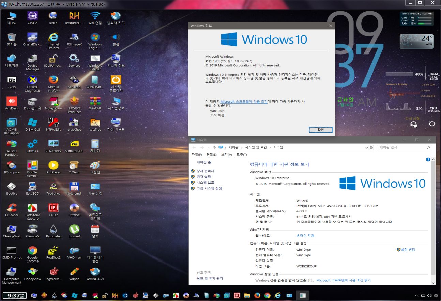Expand chevron after 시스템 및 보안 breadcrumb
Viewport: 441px width, 301px height.
(270, 148)
